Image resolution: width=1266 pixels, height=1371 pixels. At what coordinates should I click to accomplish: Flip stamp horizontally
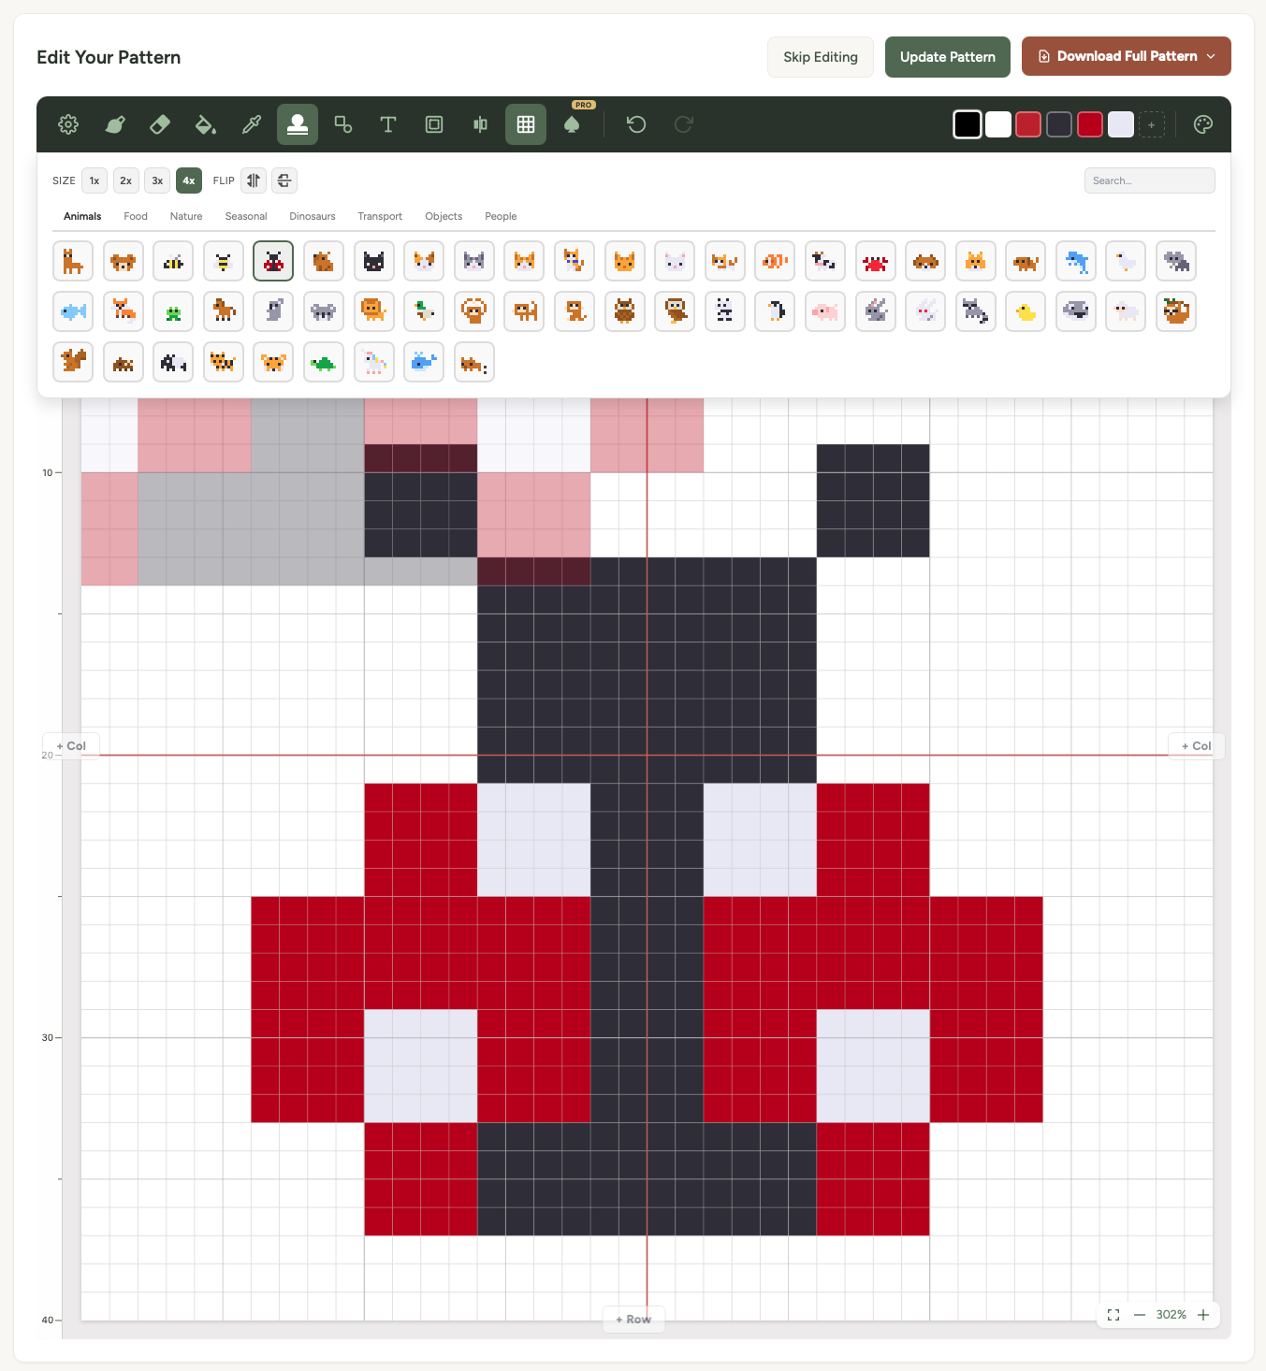click(254, 180)
